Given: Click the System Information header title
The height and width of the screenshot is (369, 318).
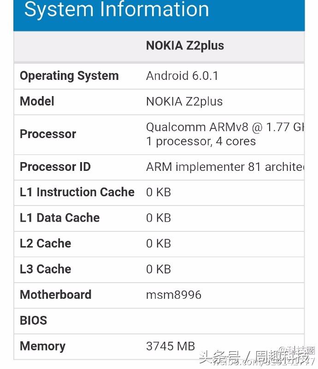Looking at the screenshot, I should [x=116, y=10].
